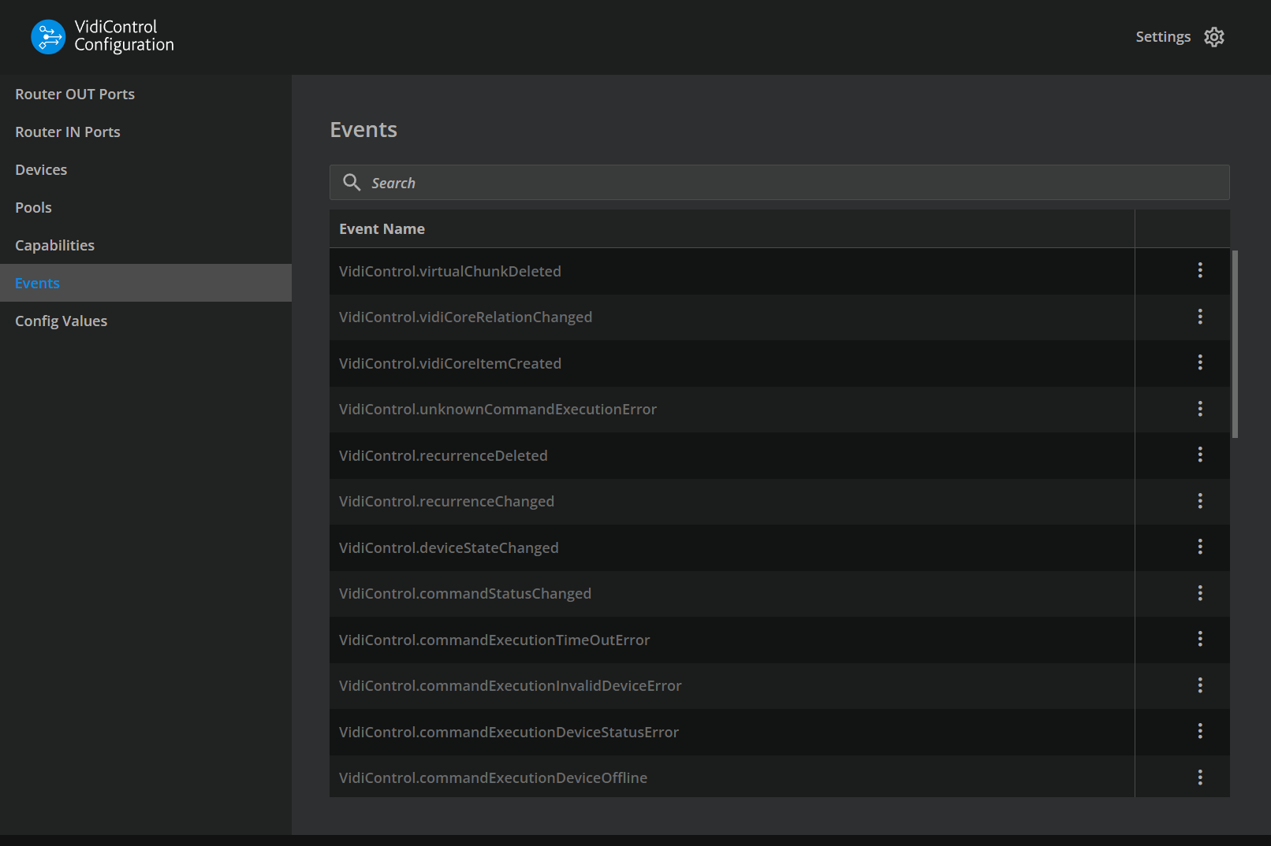Click the Settings text link

click(x=1162, y=37)
